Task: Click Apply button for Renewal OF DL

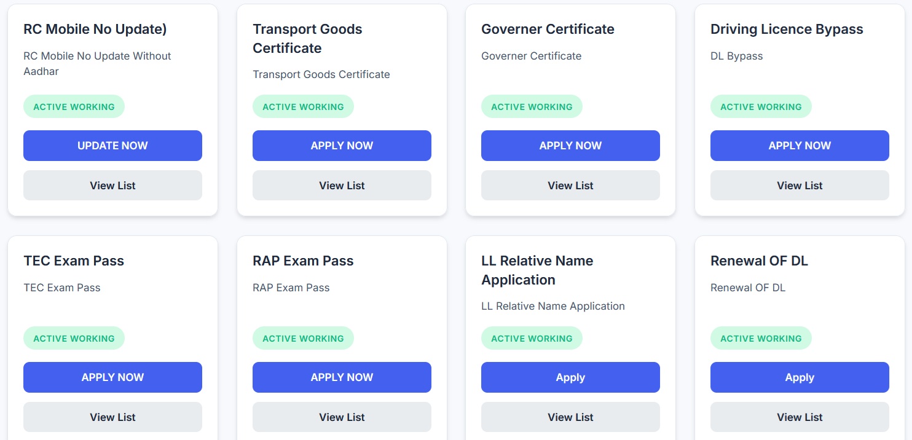Action: coord(800,377)
